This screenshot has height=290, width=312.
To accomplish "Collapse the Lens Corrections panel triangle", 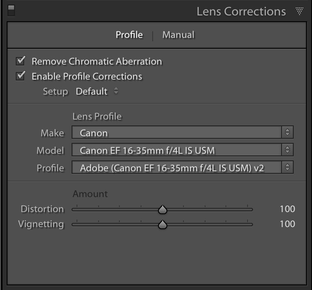I will [x=299, y=11].
